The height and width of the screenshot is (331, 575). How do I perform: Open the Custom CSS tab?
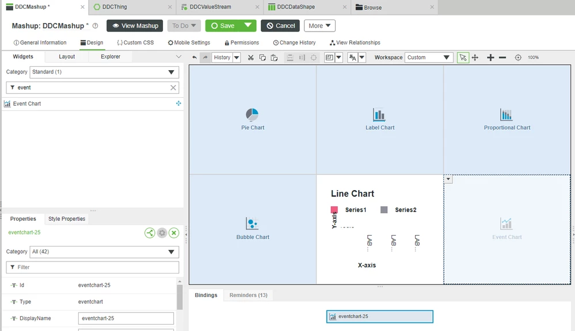click(135, 43)
